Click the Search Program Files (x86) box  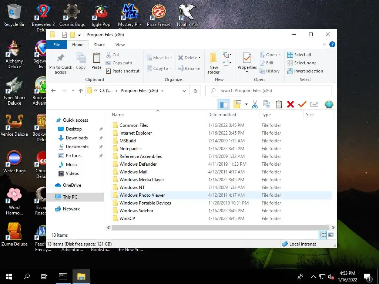(269, 91)
